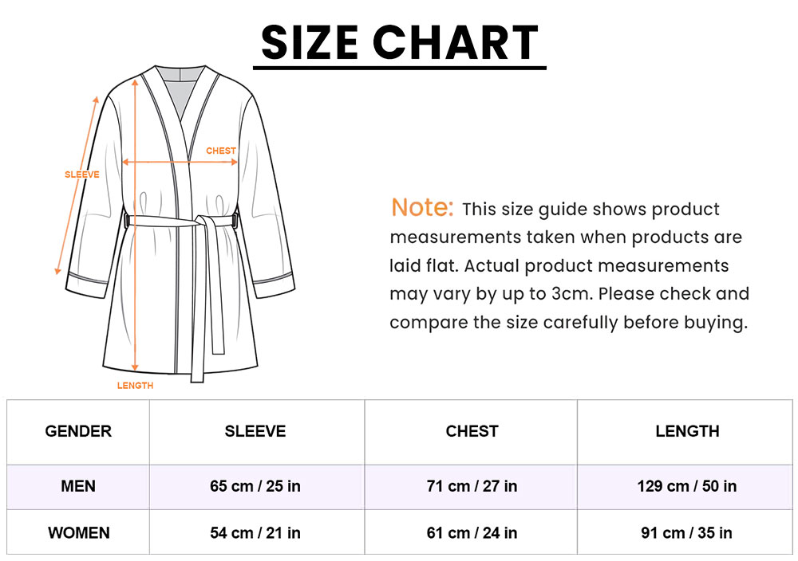The image size is (798, 561).
Task: Select the orange SLEEVE label on diagram
Action: click(81, 175)
